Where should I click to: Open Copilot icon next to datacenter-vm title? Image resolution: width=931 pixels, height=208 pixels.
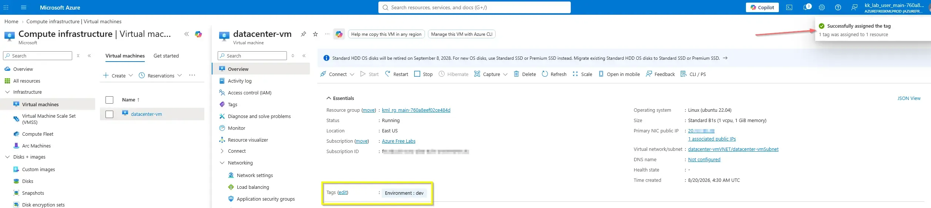coord(339,34)
